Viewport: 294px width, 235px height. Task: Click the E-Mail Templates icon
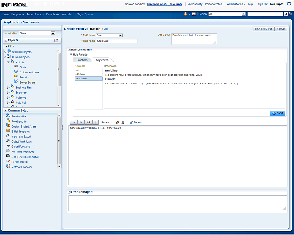click(x=8, y=131)
